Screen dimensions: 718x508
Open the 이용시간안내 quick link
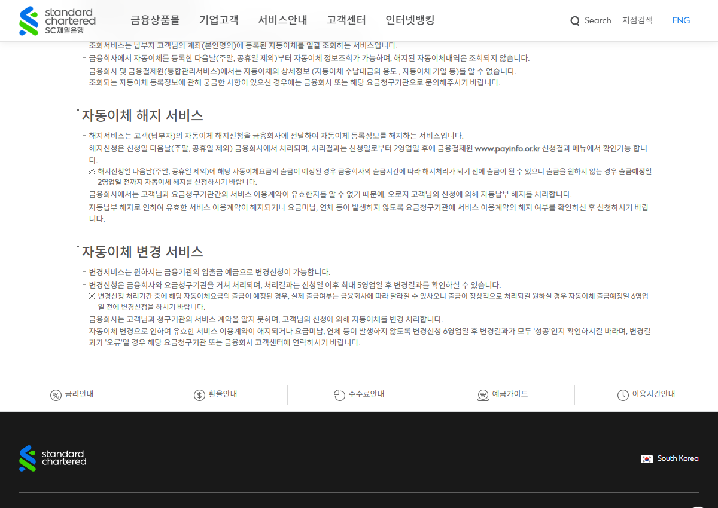pyautogui.click(x=653, y=394)
